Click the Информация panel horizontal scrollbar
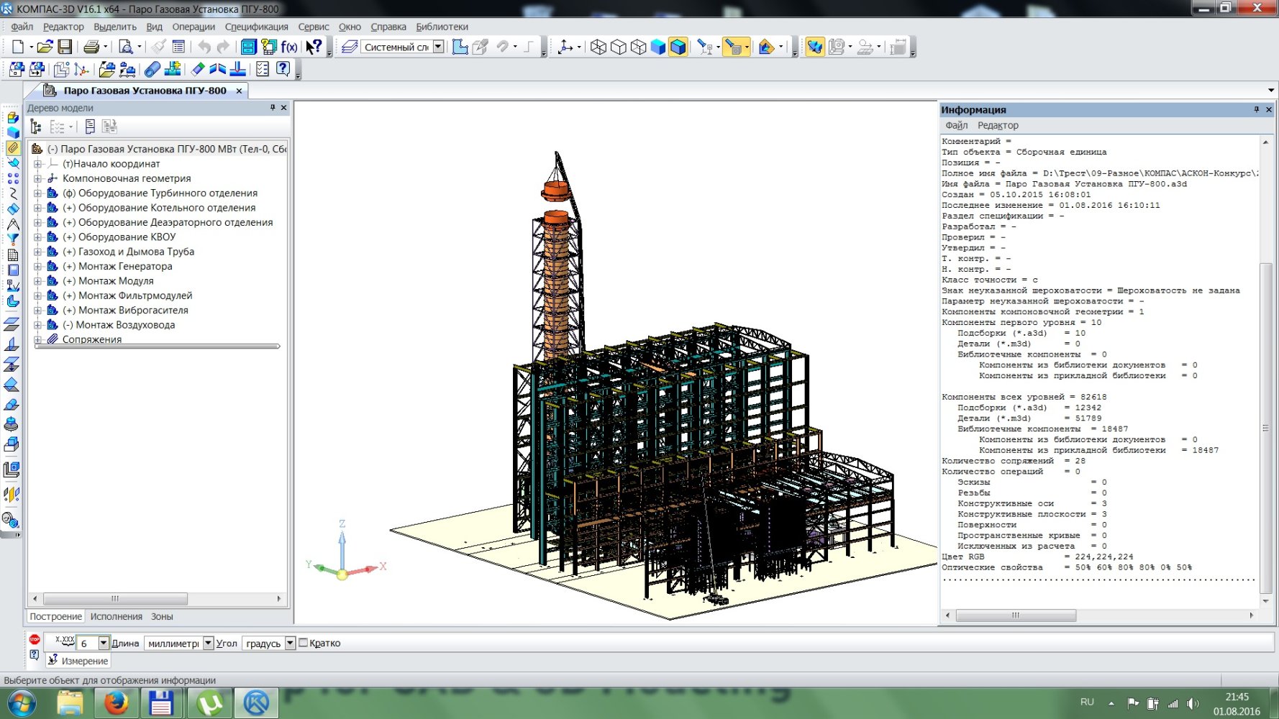 pyautogui.click(x=1016, y=615)
